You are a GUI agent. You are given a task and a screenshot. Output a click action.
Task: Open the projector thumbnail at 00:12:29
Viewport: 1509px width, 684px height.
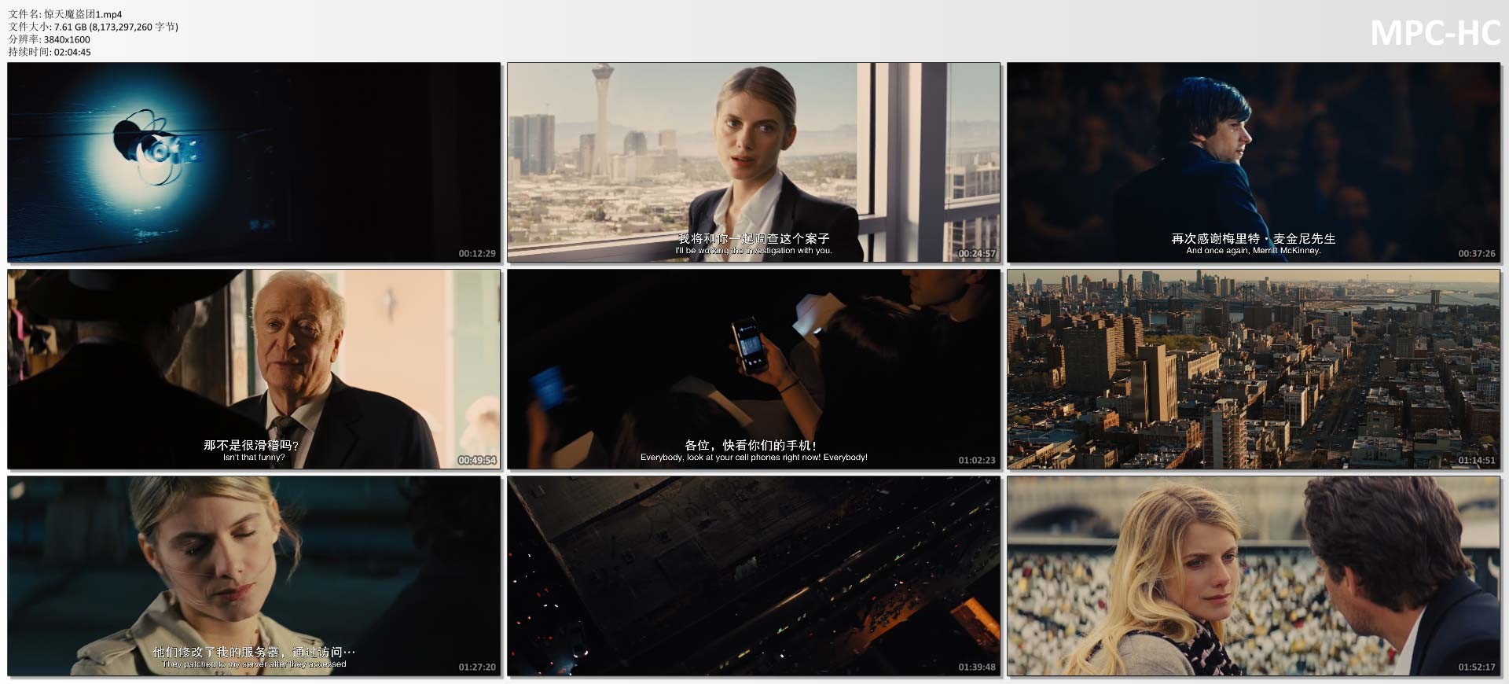click(x=254, y=162)
